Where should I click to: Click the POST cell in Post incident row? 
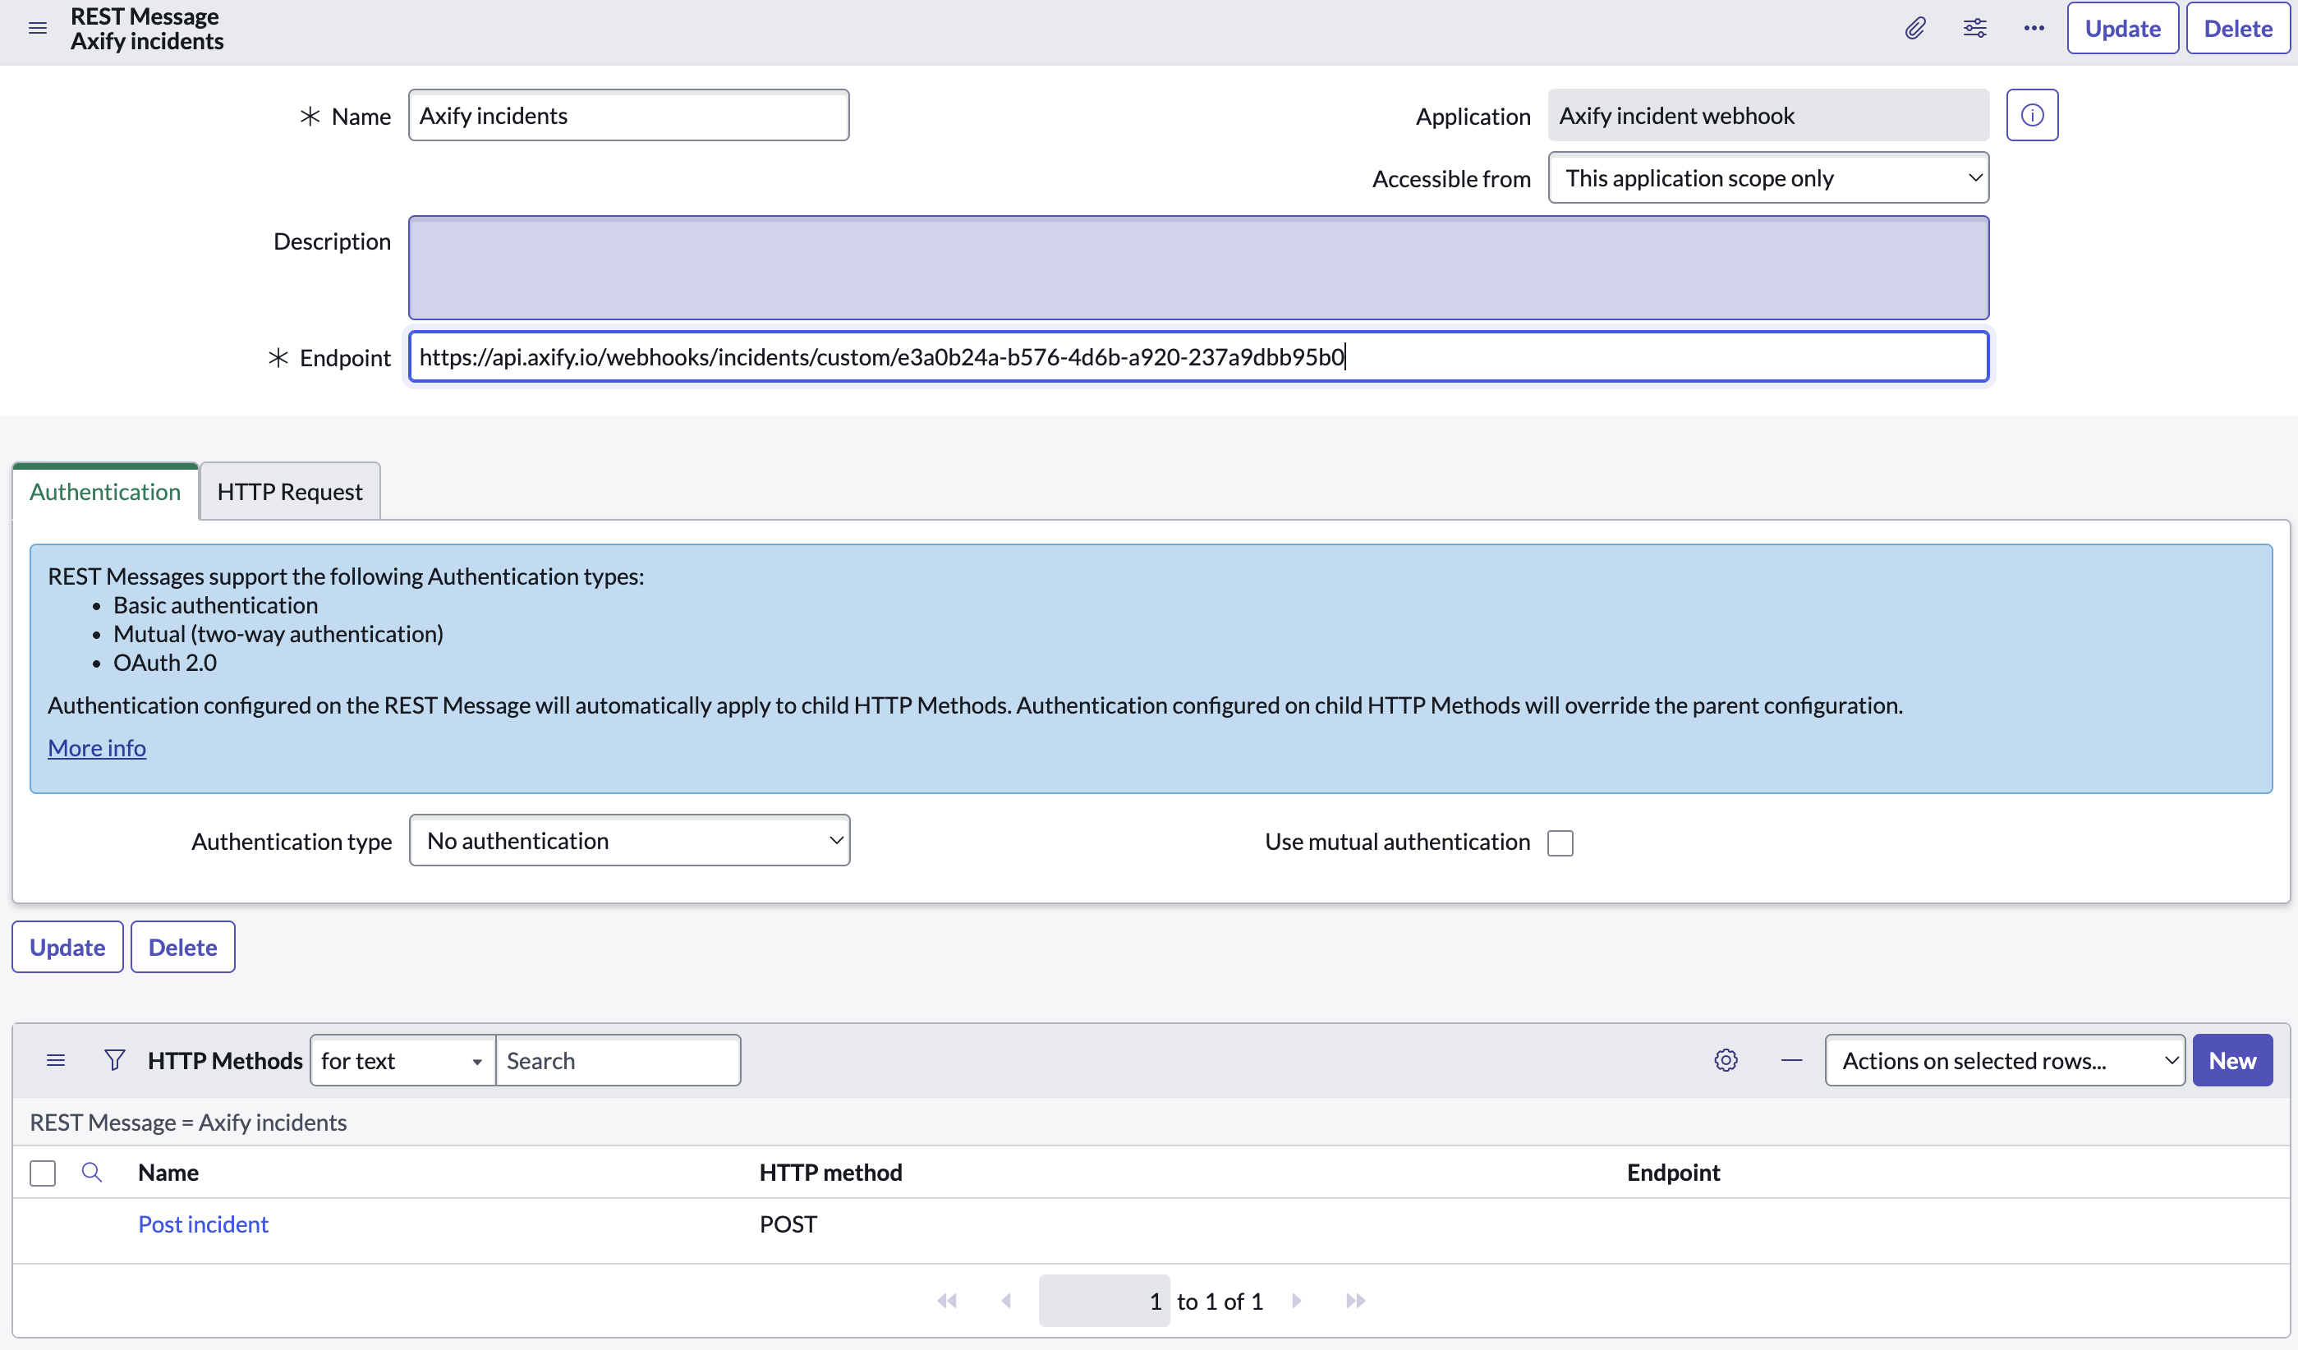[788, 1224]
